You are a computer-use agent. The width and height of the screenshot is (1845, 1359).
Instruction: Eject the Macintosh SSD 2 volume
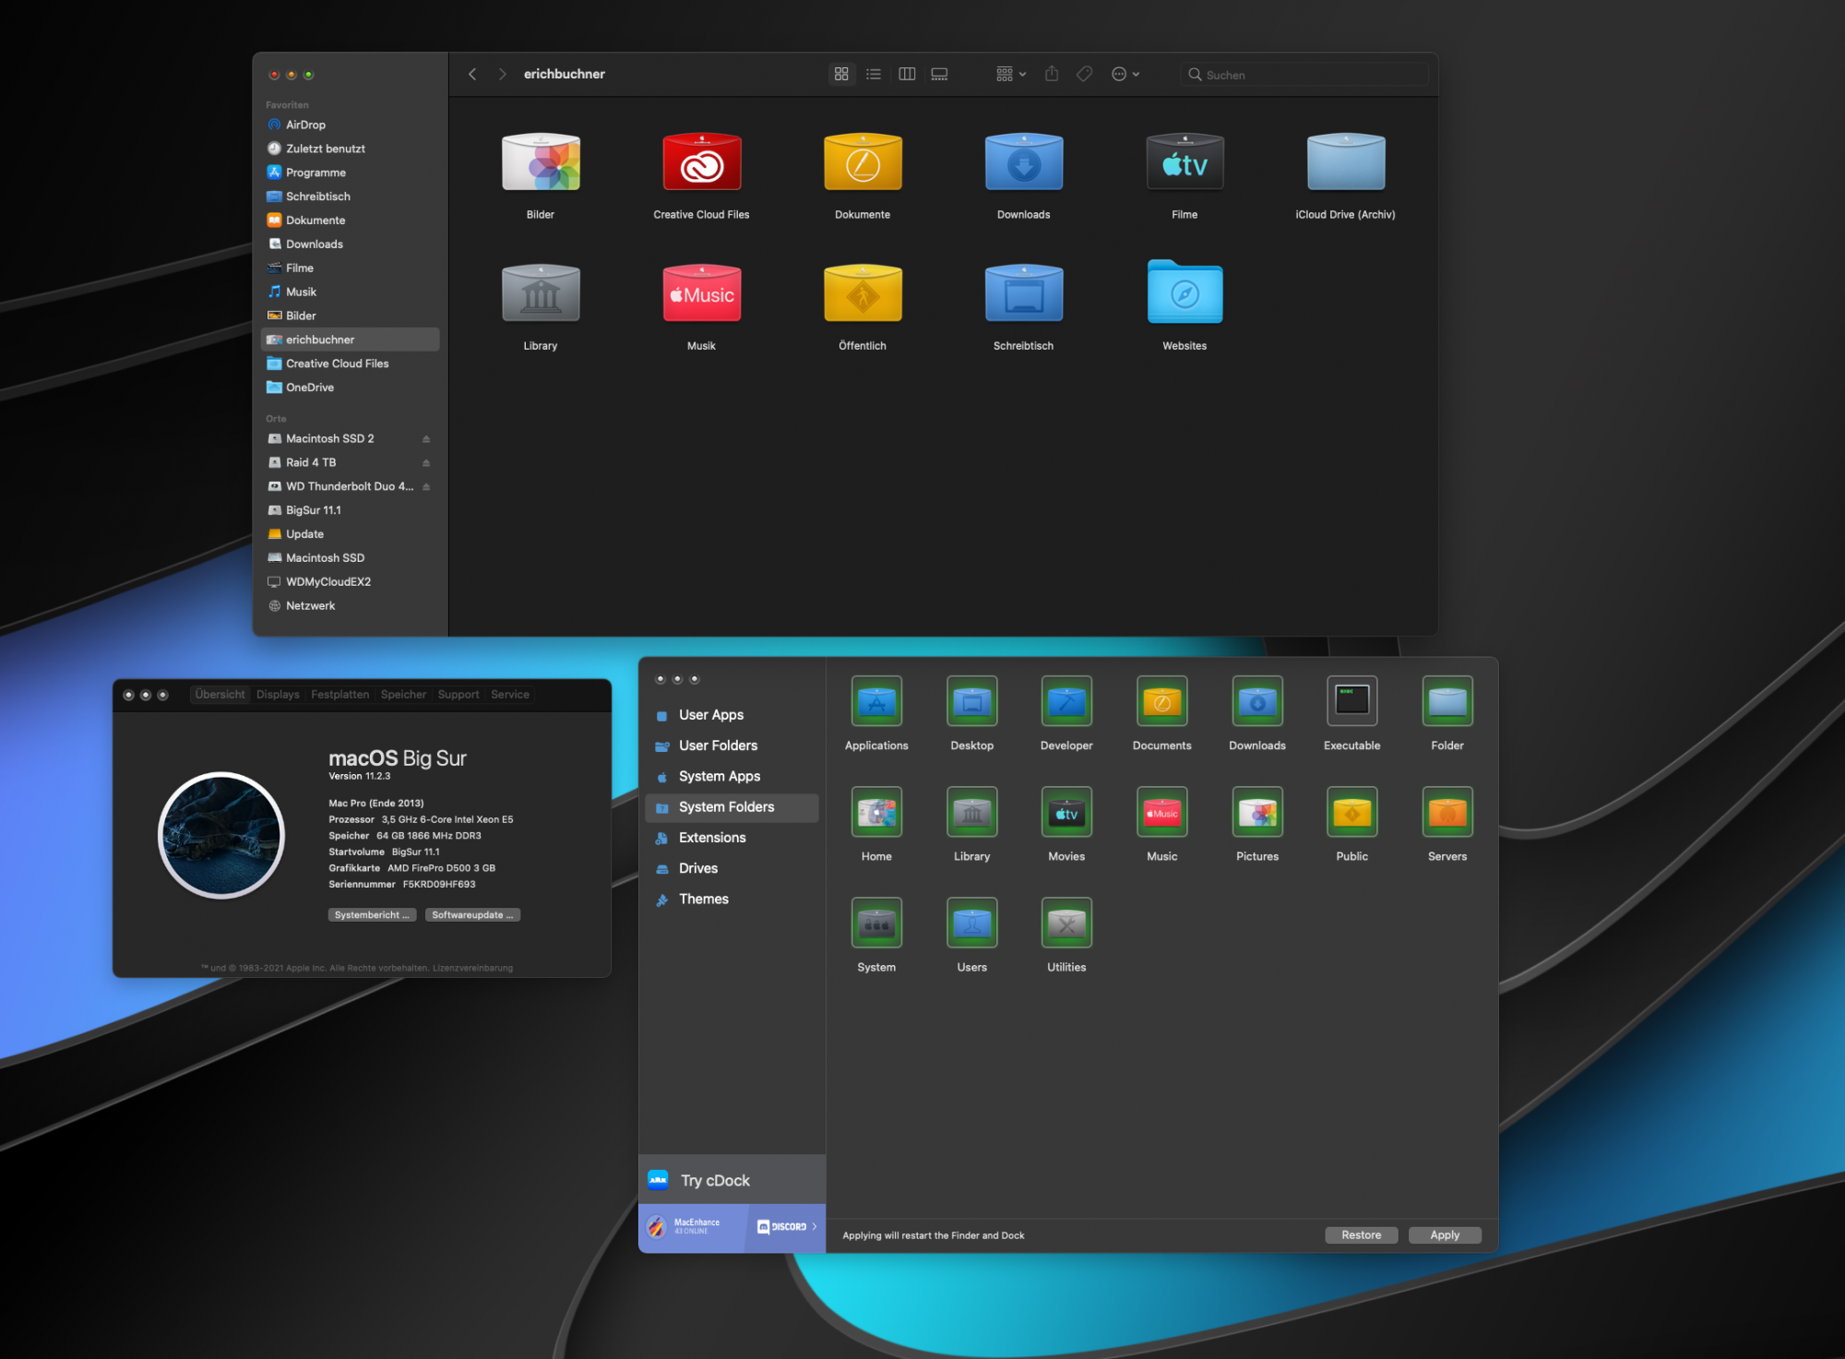(426, 439)
